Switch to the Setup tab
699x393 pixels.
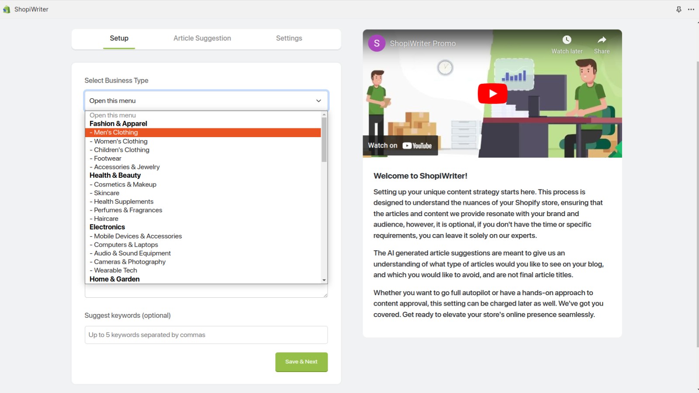click(x=119, y=38)
